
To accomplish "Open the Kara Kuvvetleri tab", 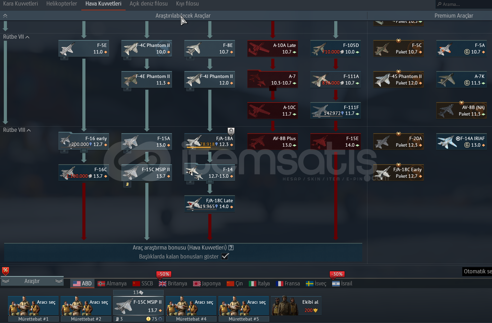I will [x=20, y=4].
